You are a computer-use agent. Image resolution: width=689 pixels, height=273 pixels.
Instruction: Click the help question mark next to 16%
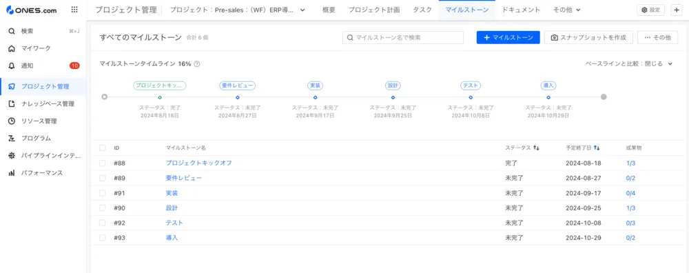197,63
